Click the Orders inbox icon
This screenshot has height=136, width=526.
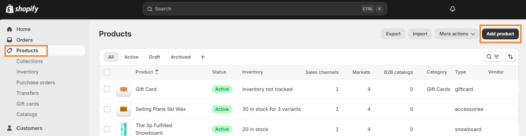pyautogui.click(x=9, y=40)
